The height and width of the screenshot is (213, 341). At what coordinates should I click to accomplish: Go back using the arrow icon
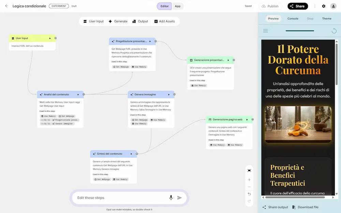click(7, 6)
